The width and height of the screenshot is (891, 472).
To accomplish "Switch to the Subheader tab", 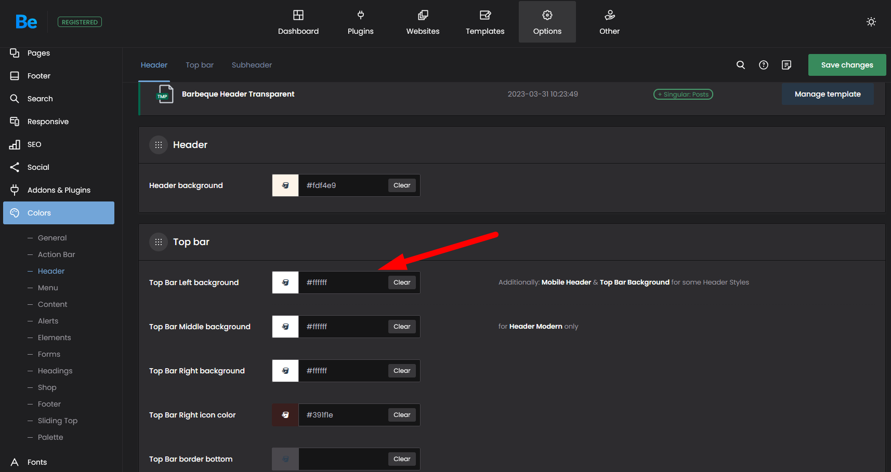I will coord(252,65).
